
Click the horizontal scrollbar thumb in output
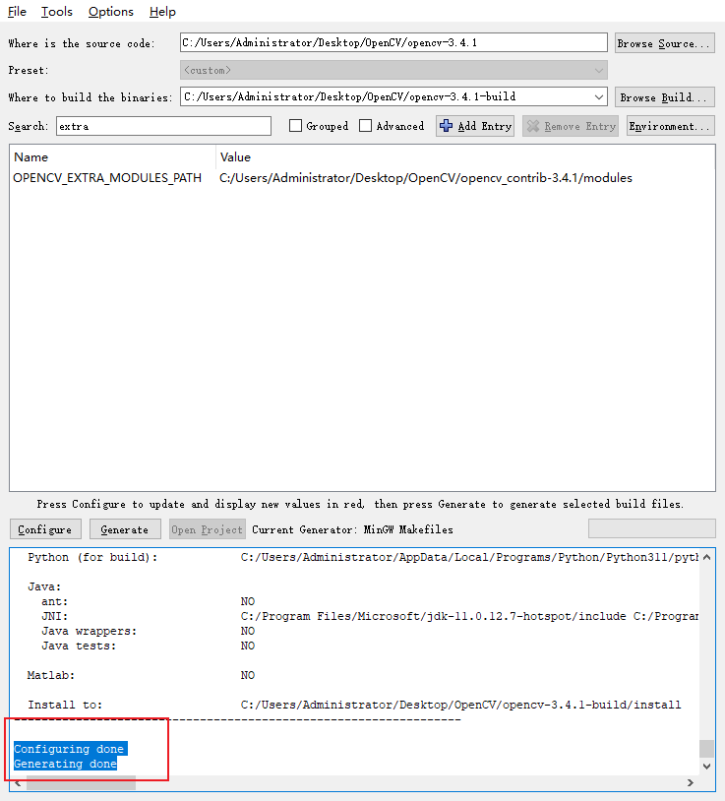[x=81, y=782]
